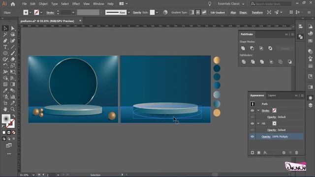Click Fill gradient swatch in Appearance panel
This screenshot has height=177, width=315.
click(x=274, y=123)
